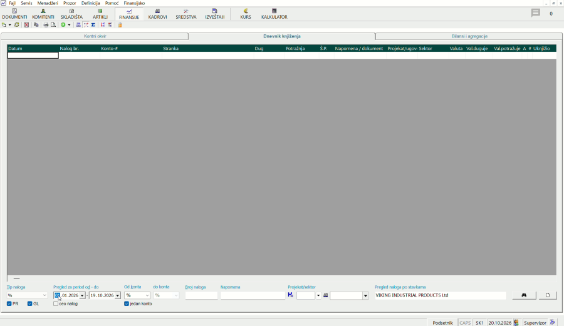Uncheck the PR checkbox
This screenshot has width=564, height=326.
point(9,303)
